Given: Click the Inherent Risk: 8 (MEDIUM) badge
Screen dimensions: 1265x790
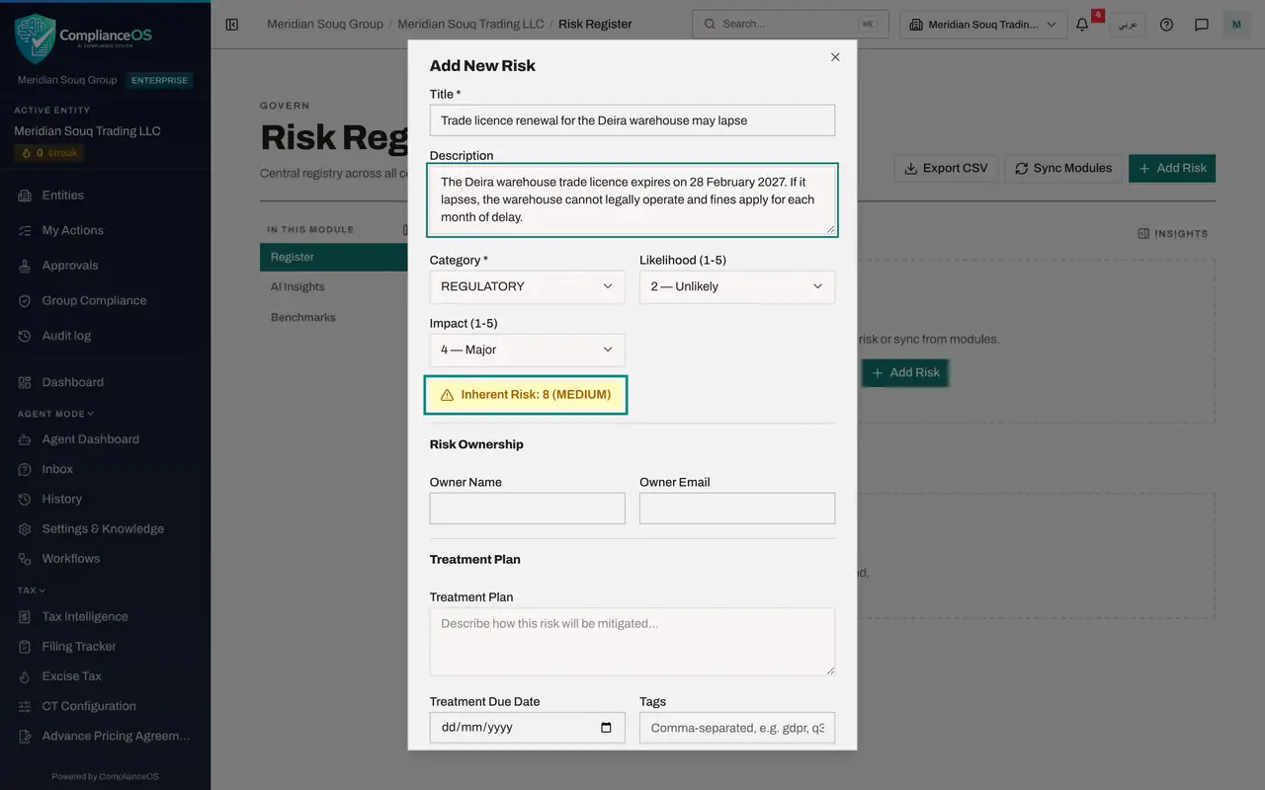Looking at the screenshot, I should (526, 395).
